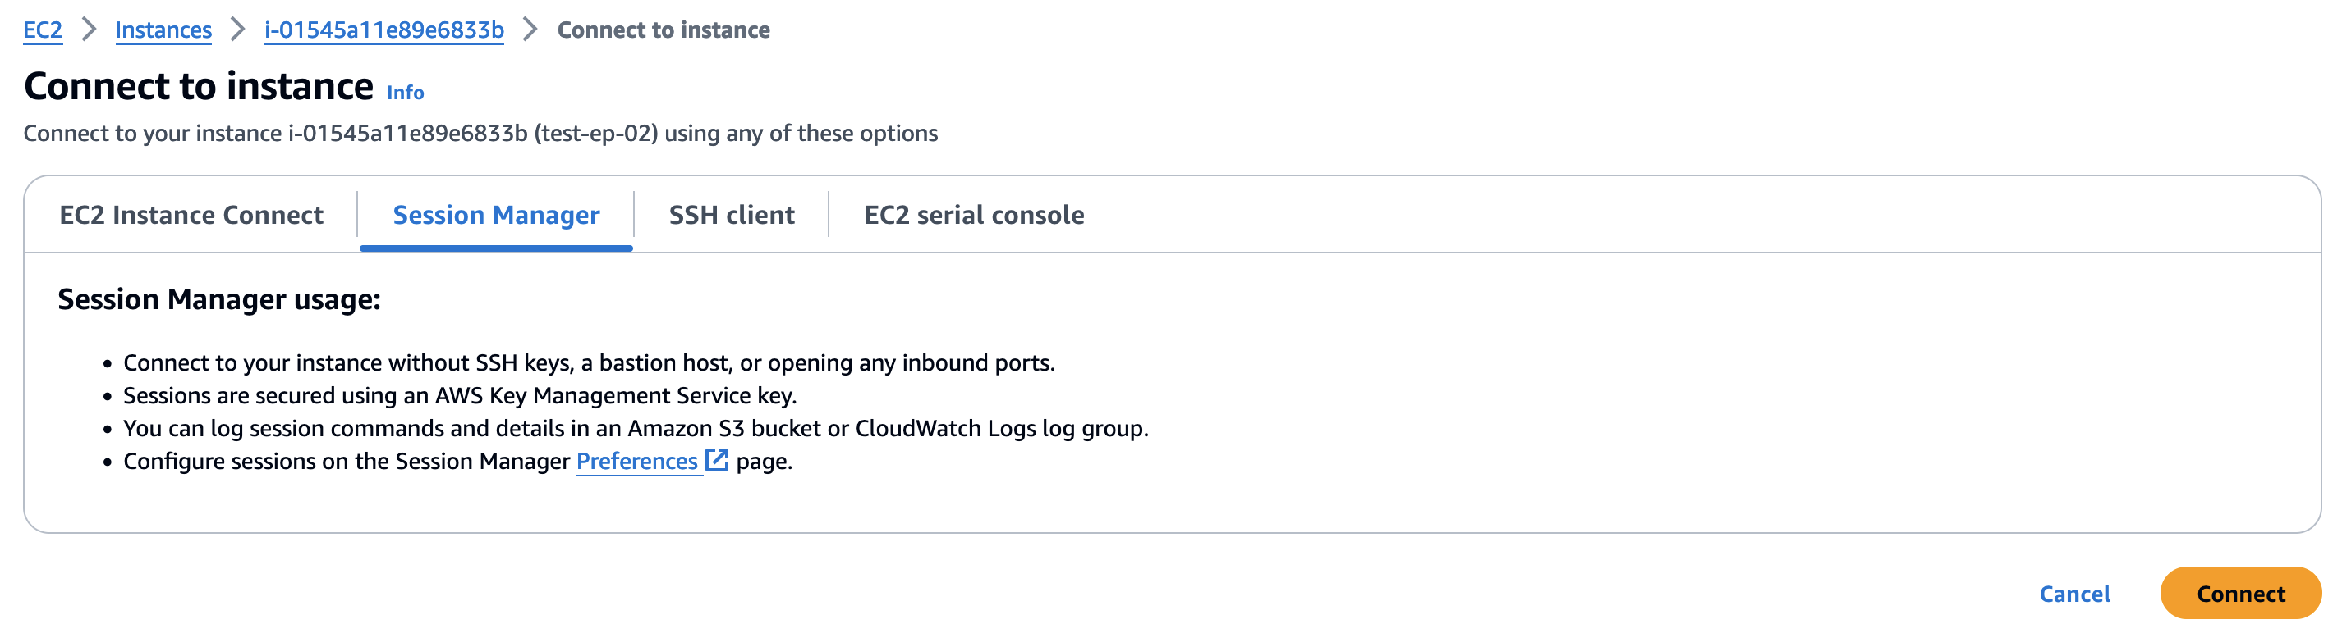Open the SSH client tab
The width and height of the screenshot is (2342, 633).
(x=731, y=216)
